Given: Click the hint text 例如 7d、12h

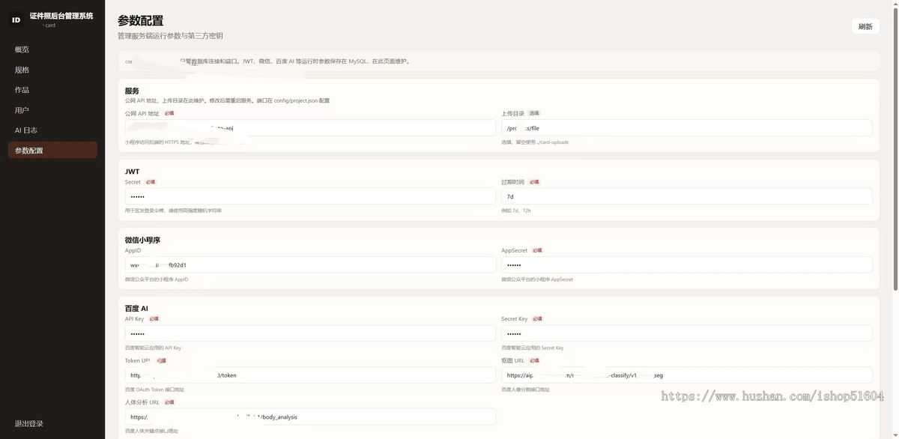Looking at the screenshot, I should tap(516, 211).
